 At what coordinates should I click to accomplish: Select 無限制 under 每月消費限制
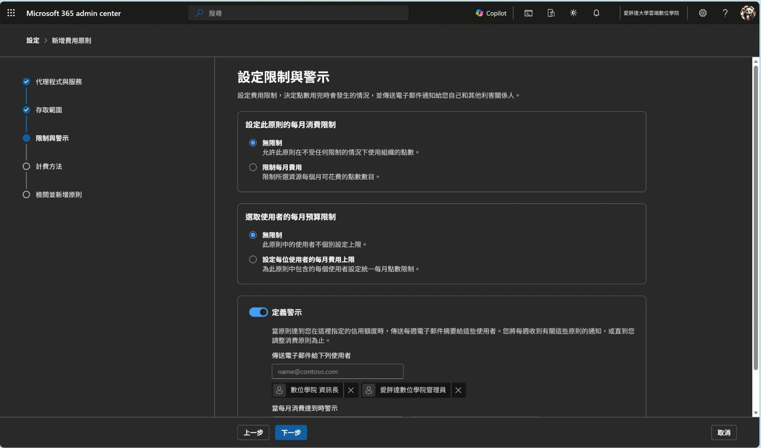click(x=253, y=143)
